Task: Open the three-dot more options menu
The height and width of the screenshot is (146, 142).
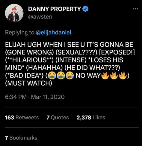Action: point(135,9)
